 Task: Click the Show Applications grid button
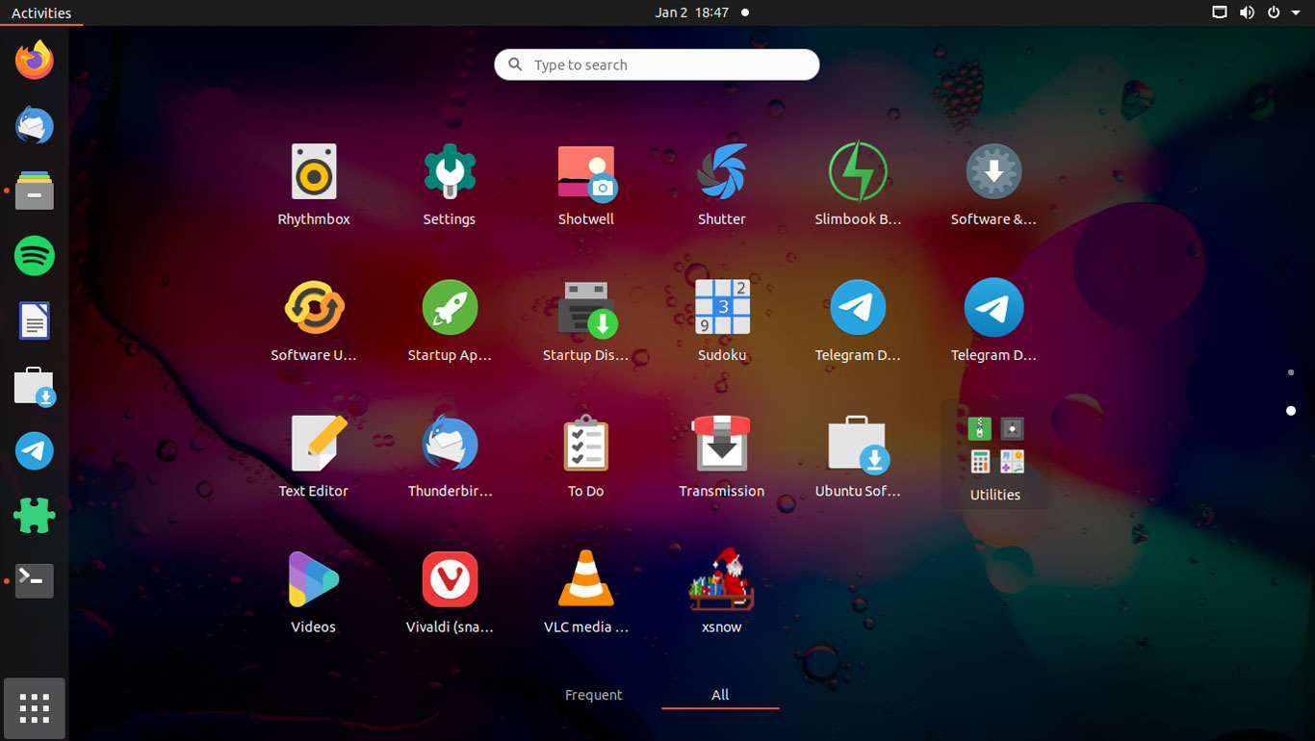tap(34, 708)
